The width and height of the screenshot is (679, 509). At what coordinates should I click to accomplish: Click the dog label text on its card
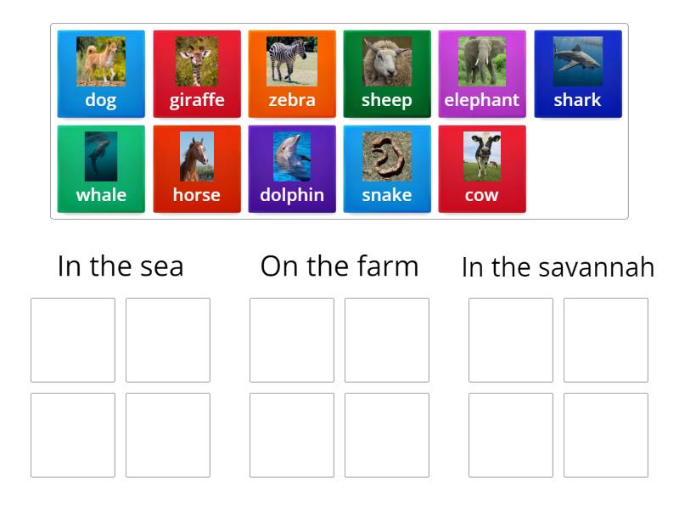pos(101,99)
